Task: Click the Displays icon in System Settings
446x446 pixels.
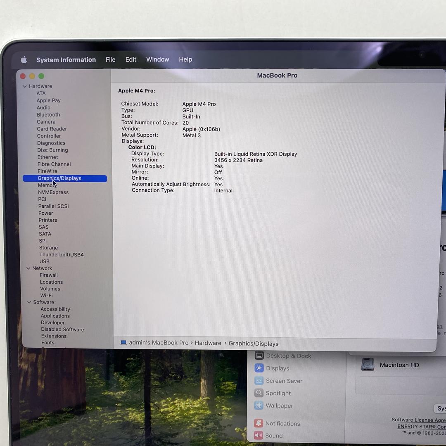Action: 259,368
